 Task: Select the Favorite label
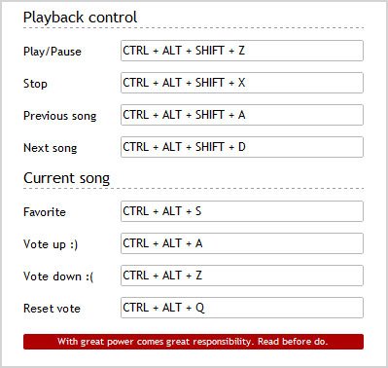click(x=45, y=212)
